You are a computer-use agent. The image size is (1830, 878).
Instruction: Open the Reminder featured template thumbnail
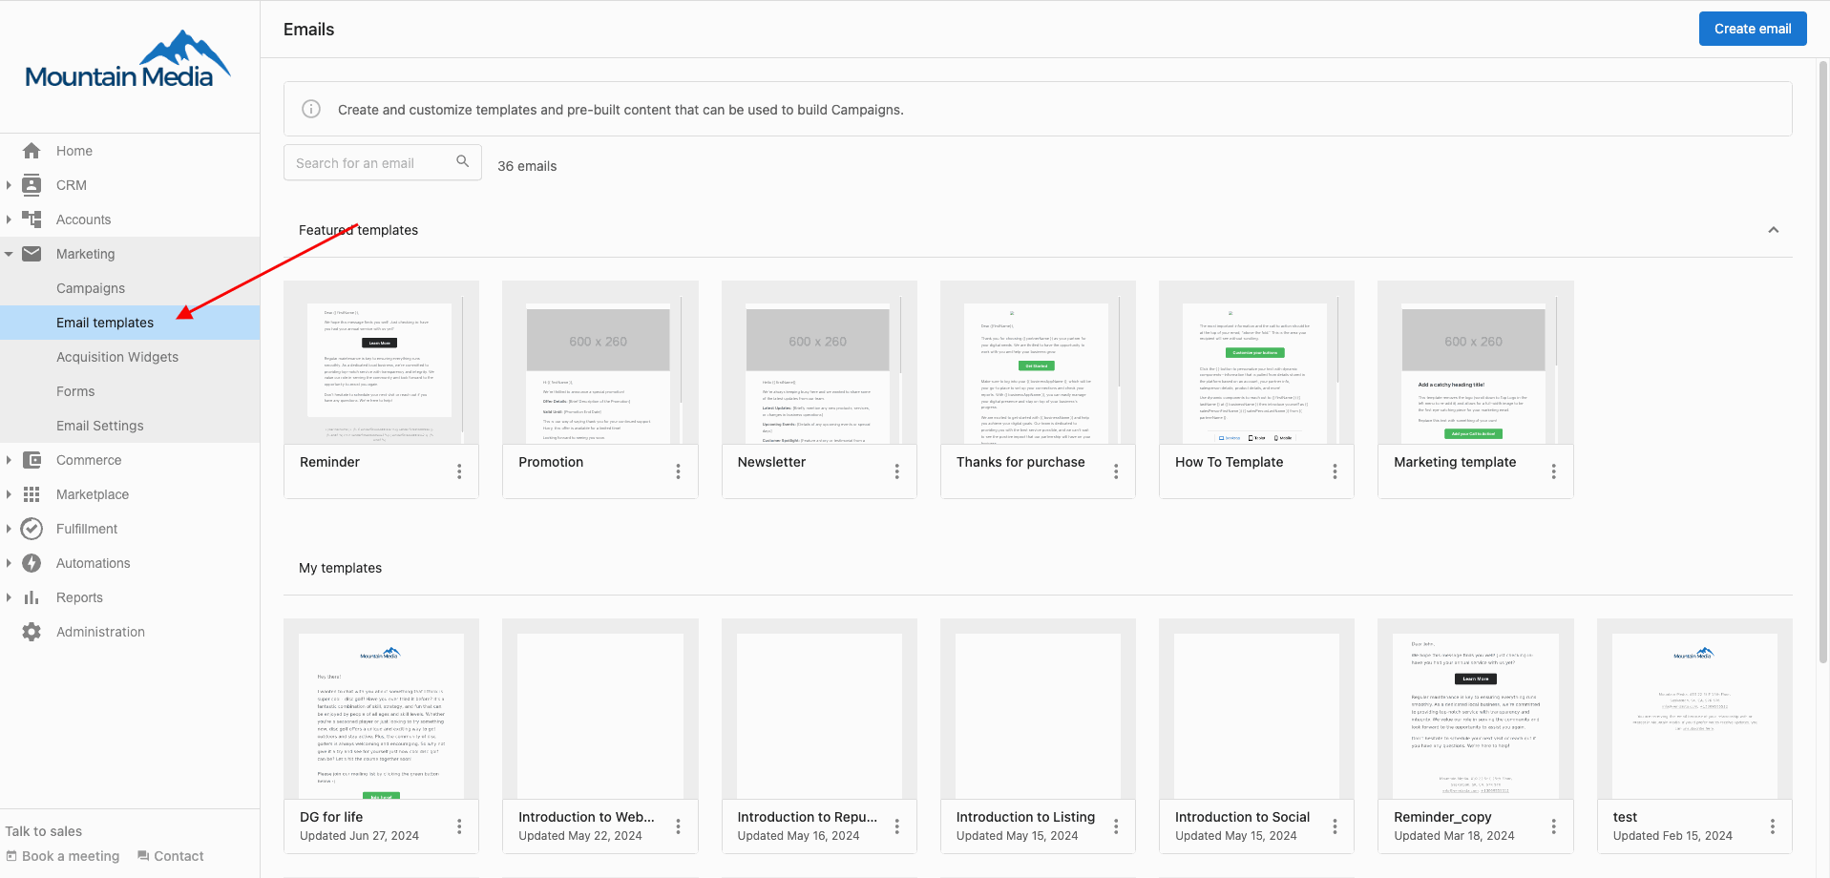coord(382,363)
